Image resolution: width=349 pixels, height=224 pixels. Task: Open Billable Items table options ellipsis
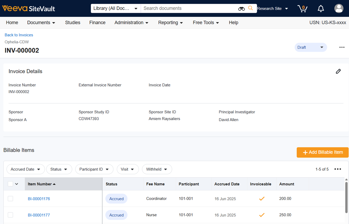(x=337, y=169)
